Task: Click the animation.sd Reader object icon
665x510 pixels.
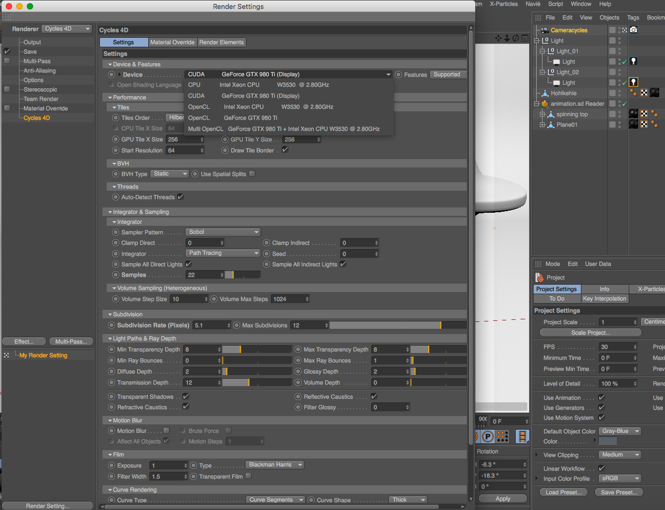Action: [x=545, y=103]
